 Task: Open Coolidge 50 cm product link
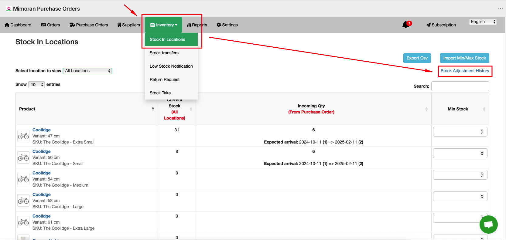coord(42,151)
